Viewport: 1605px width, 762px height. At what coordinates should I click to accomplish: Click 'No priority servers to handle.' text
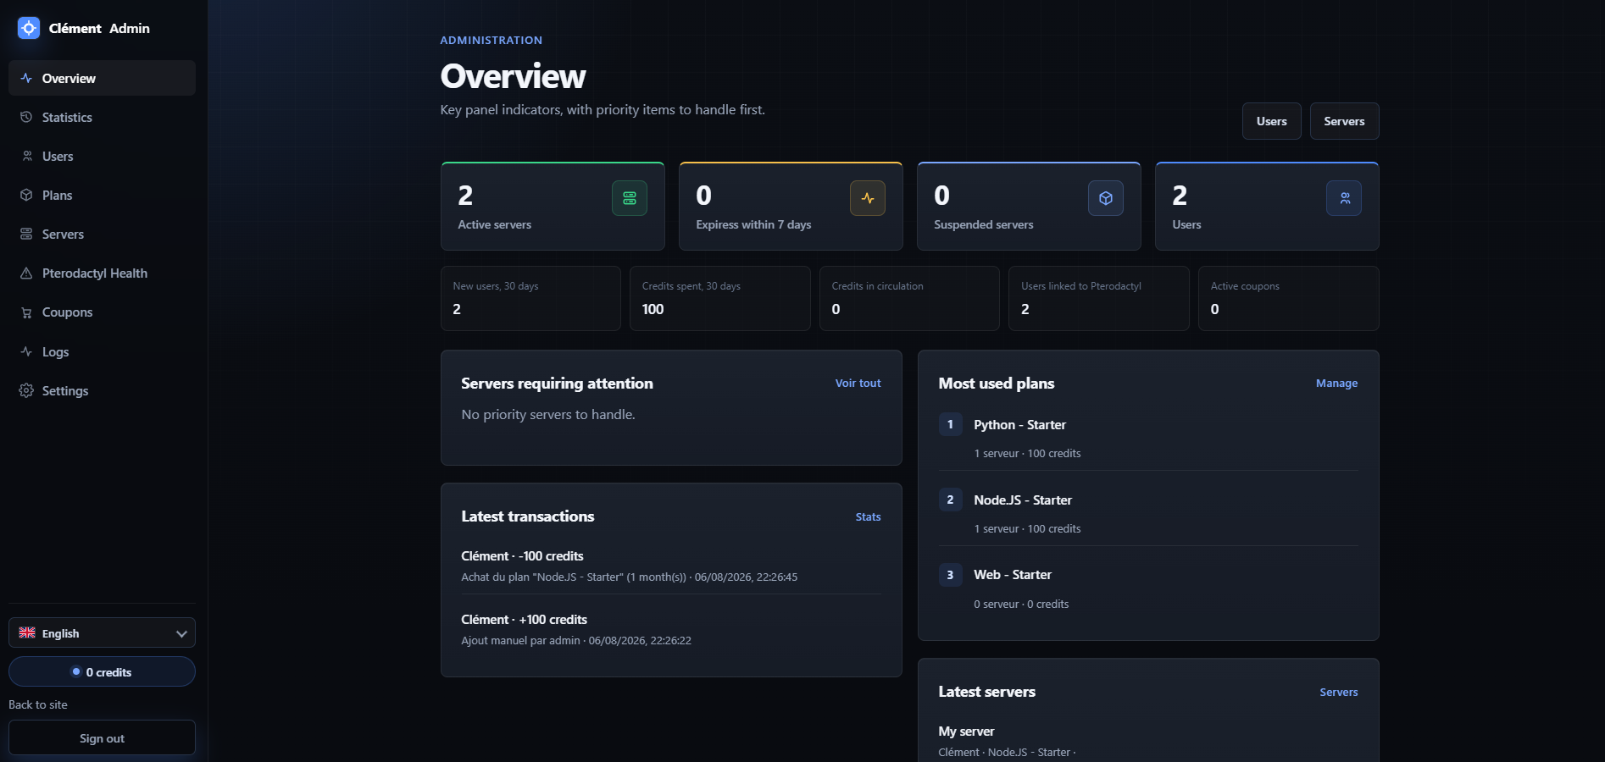point(547,414)
